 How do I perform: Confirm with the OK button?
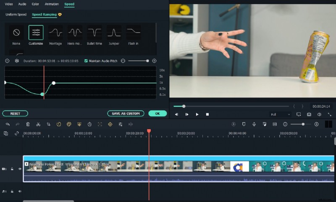click(x=157, y=114)
